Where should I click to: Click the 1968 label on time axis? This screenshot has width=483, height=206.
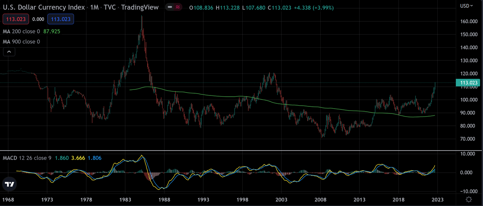pos(8,200)
